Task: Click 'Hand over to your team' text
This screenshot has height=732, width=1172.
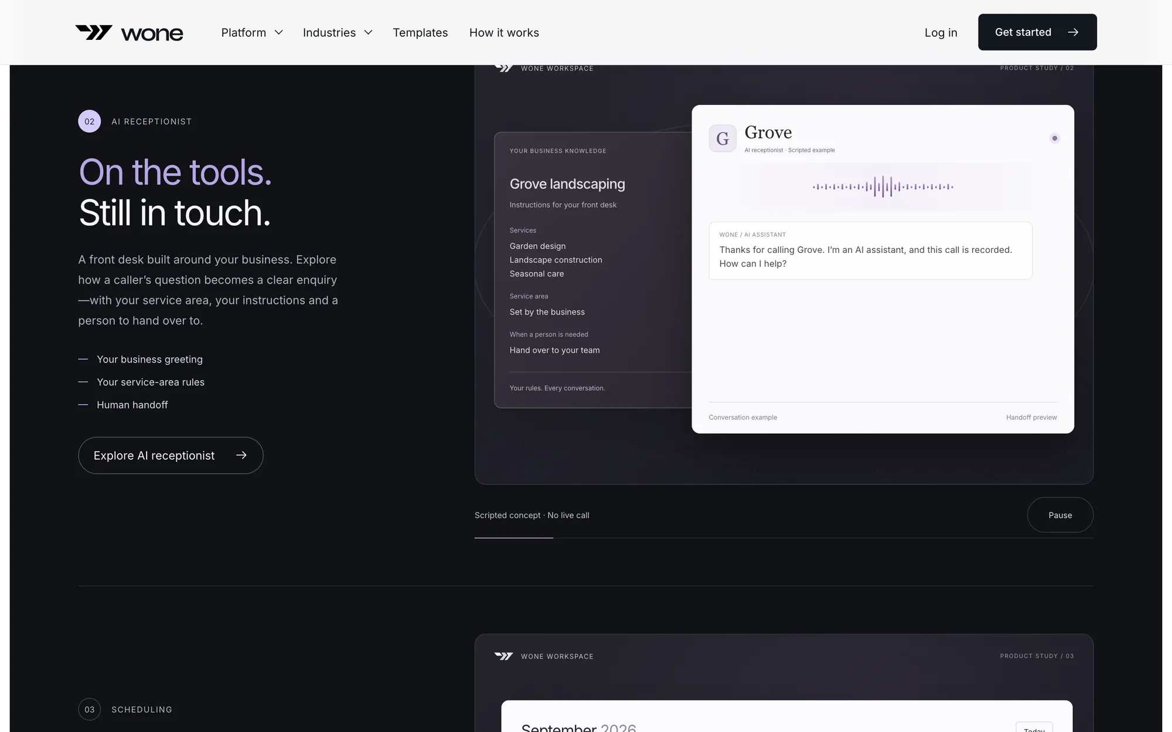Action: pos(554,350)
